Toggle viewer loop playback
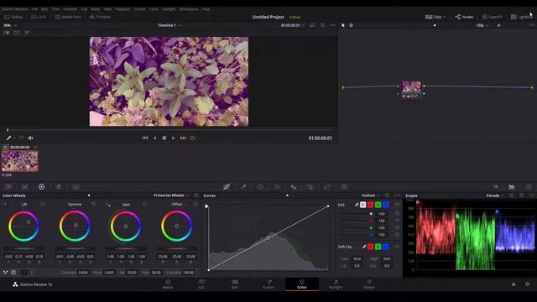This screenshot has width=537, height=302. click(x=193, y=138)
